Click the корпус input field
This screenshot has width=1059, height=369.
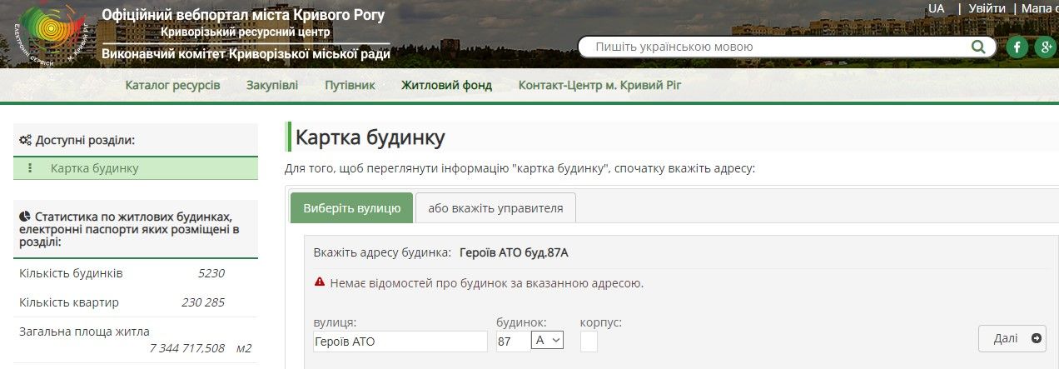tap(589, 341)
